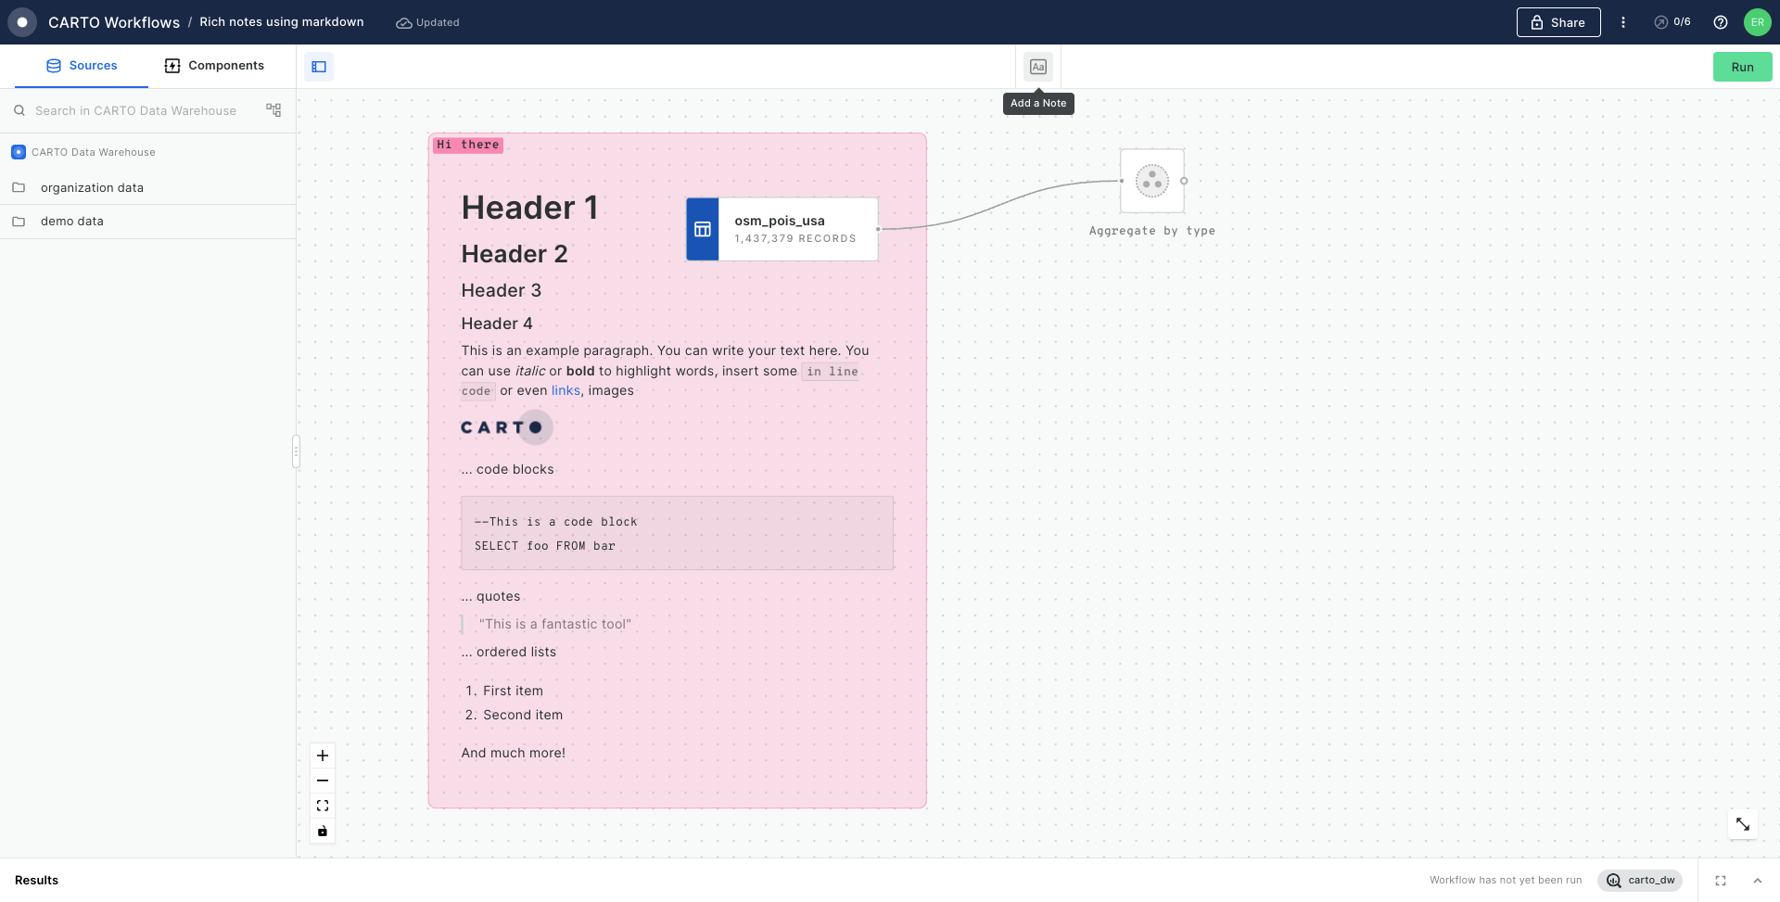Open the help question mark icon
The image size is (1780, 902).
point(1721,22)
